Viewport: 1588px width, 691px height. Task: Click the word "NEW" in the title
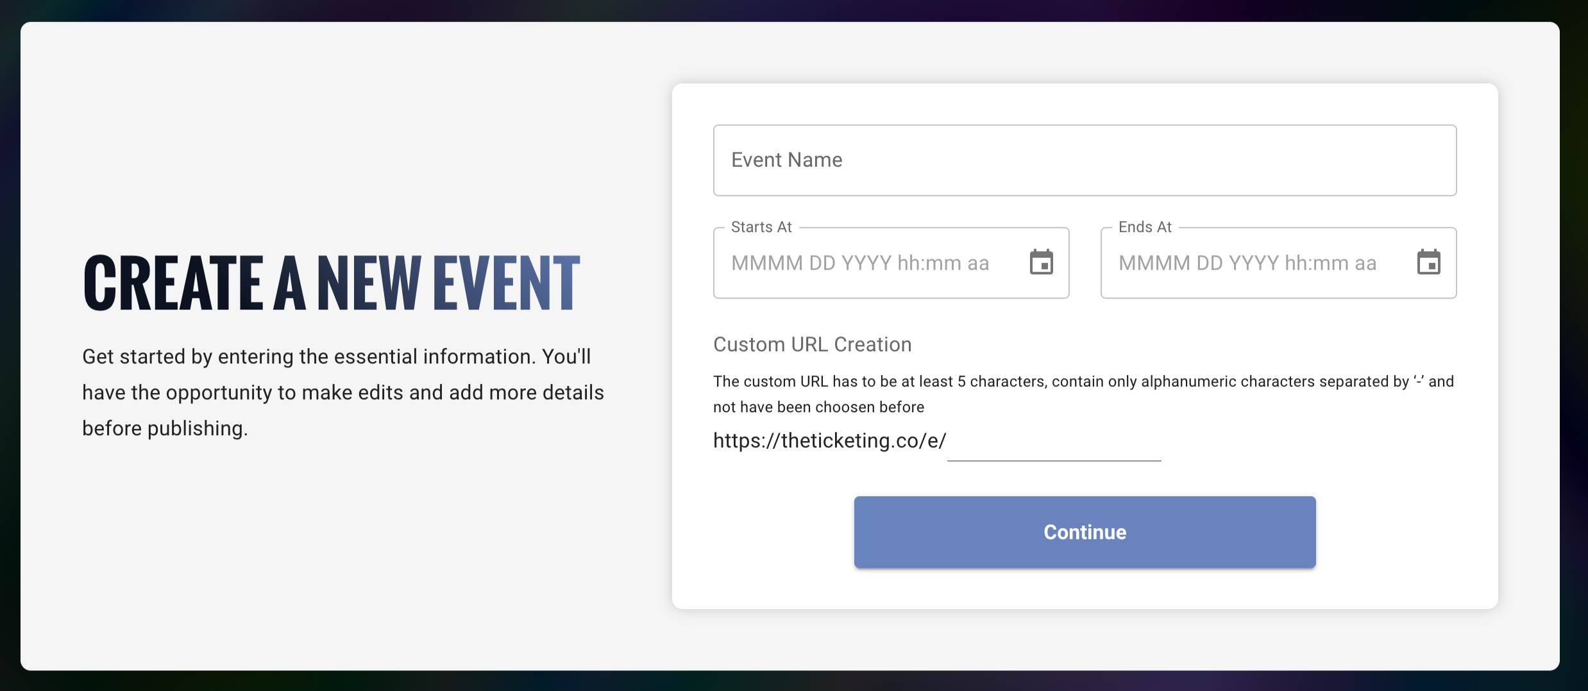[369, 283]
